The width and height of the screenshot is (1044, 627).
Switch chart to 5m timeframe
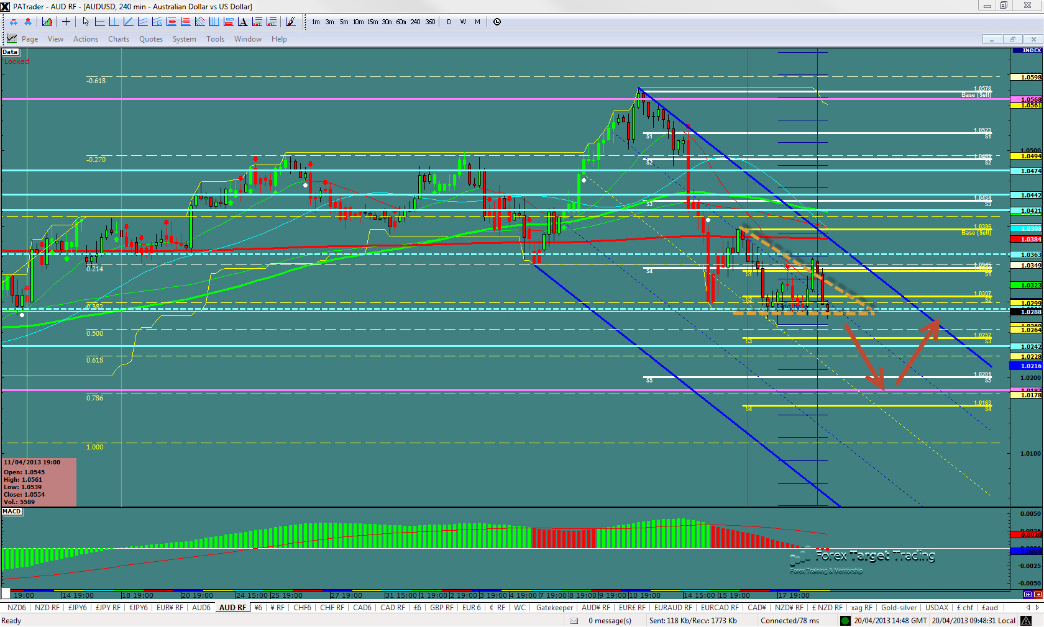point(344,22)
